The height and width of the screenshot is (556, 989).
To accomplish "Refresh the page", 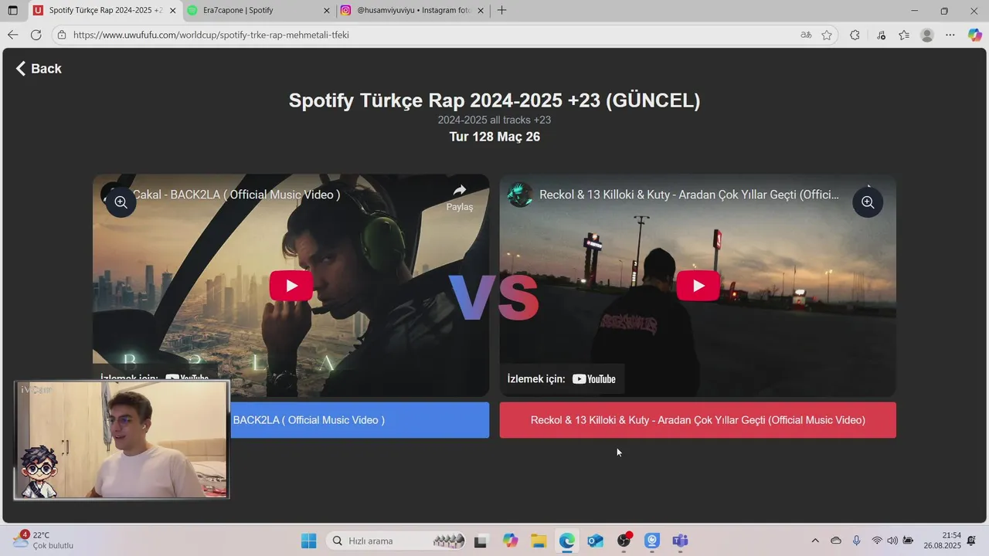I will (36, 35).
